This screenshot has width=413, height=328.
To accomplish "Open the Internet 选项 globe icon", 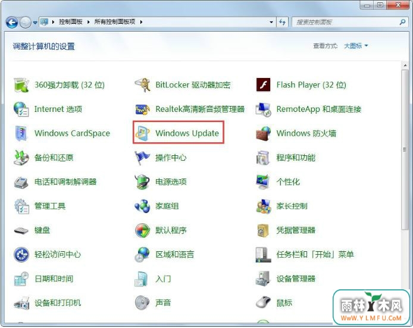I will click(21, 110).
